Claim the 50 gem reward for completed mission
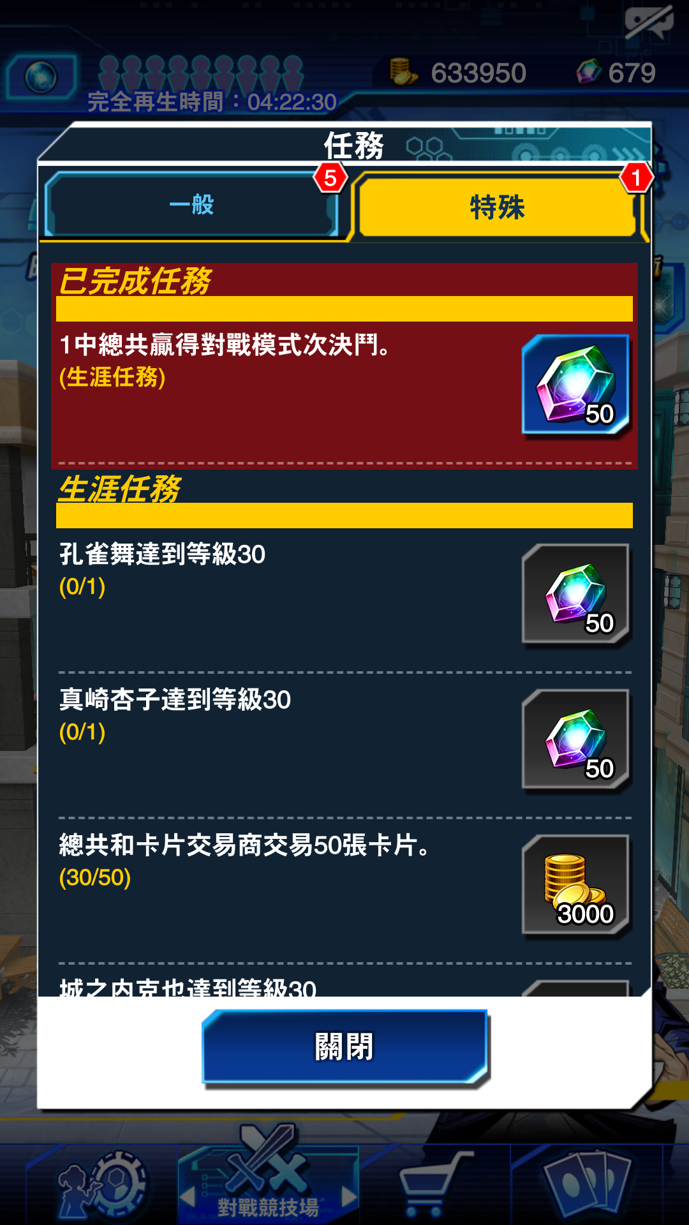This screenshot has width=689, height=1225. pyautogui.click(x=575, y=385)
